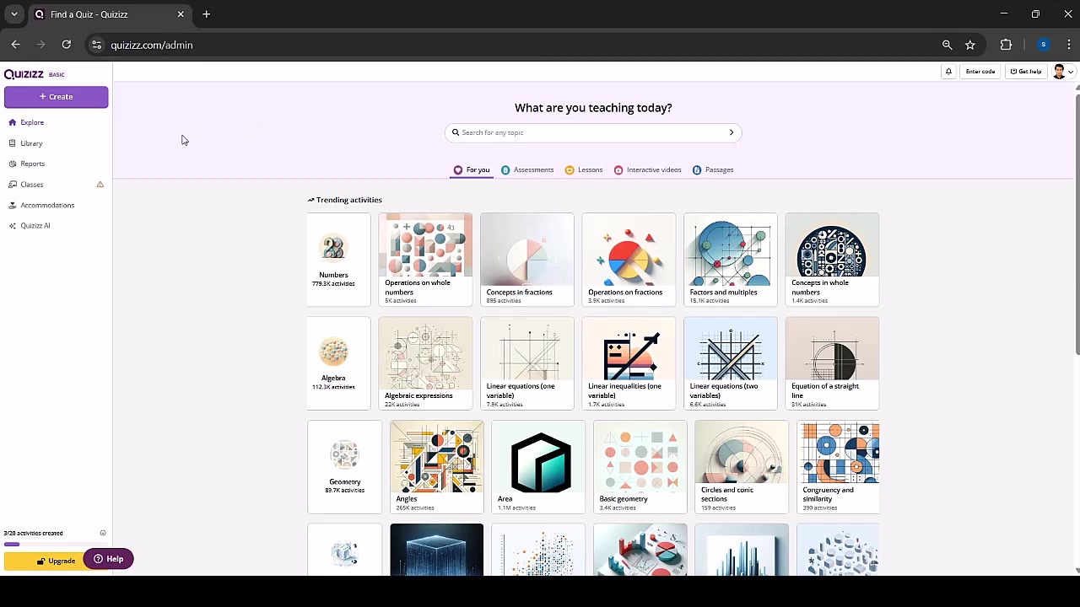The height and width of the screenshot is (607, 1080).
Task: Open Circles and conic sections card
Action: pyautogui.click(x=742, y=467)
